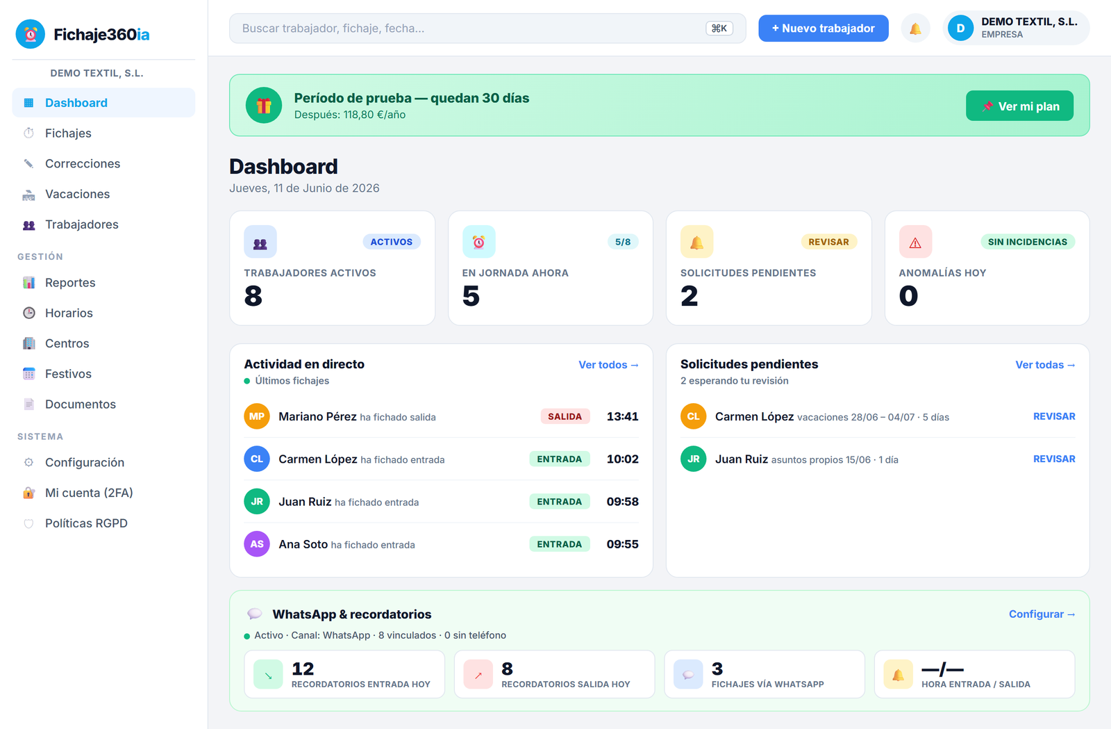This screenshot has height=729, width=1111.
Task: Click the Fichajes stopwatch sidebar icon
Action: pyautogui.click(x=28, y=133)
